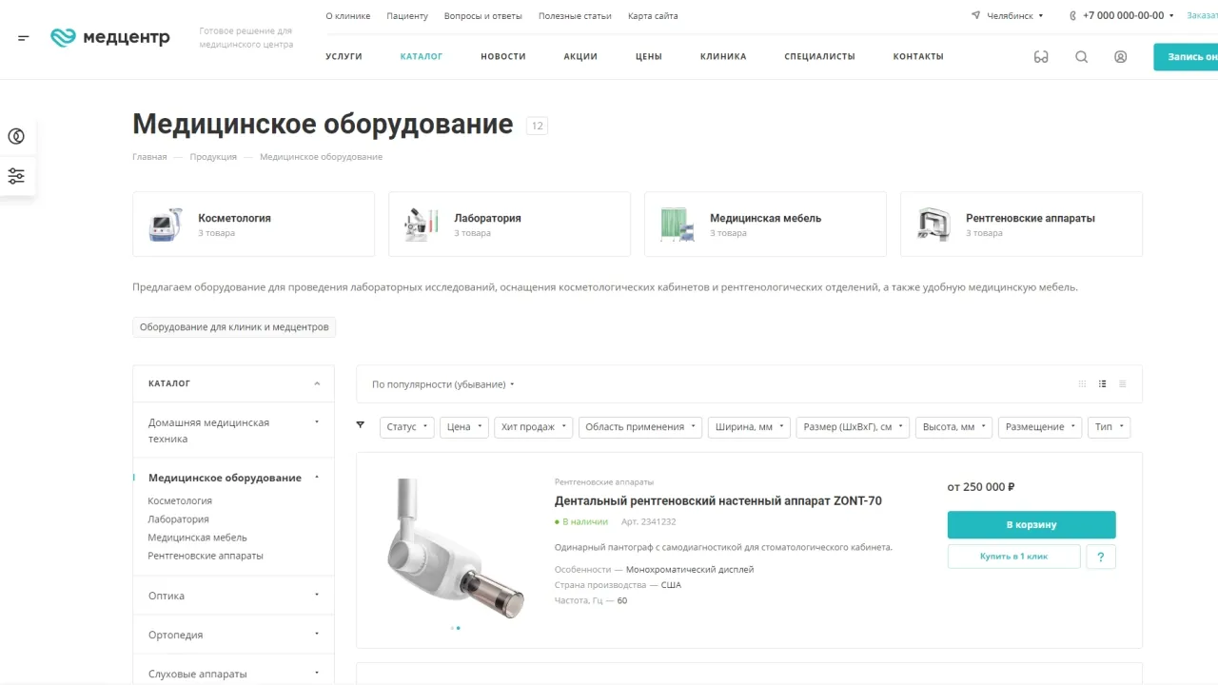
Task: Open the settings sliders side widget
Action: 16,176
